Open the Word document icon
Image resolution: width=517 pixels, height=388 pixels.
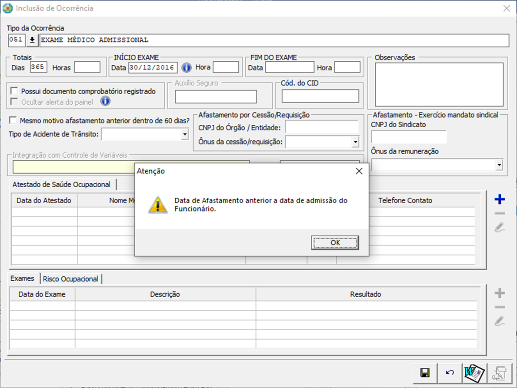tap(474, 373)
